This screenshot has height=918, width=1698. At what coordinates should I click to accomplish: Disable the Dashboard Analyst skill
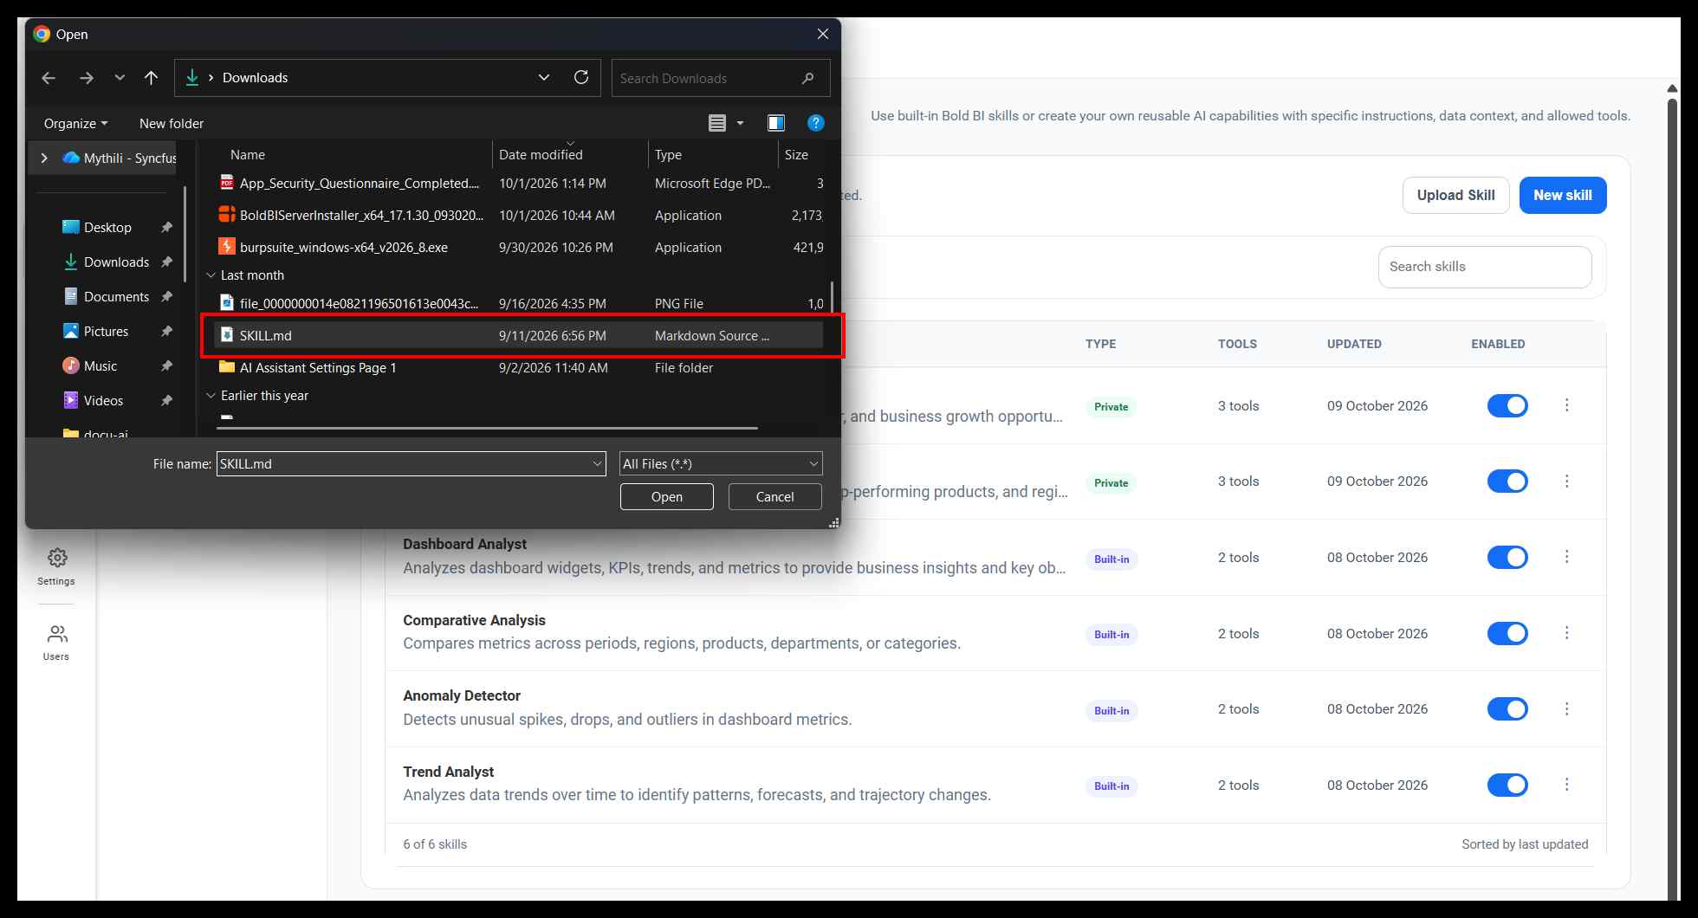(1507, 557)
